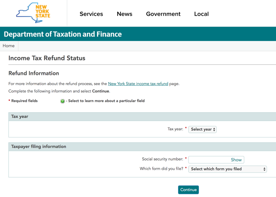Screen dimensions: 276x197
Task: Click the Social security number input field
Action: (x=210, y=160)
